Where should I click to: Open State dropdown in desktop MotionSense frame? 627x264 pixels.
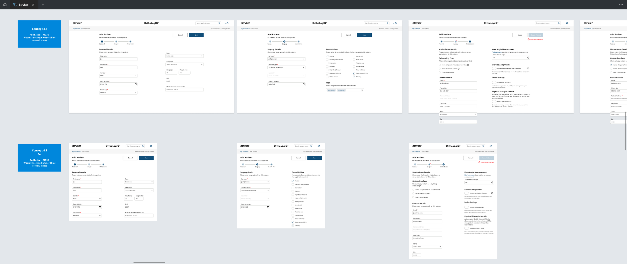tap(458, 114)
